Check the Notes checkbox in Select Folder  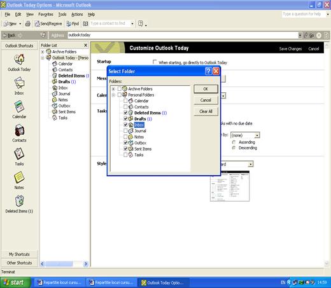125,137
